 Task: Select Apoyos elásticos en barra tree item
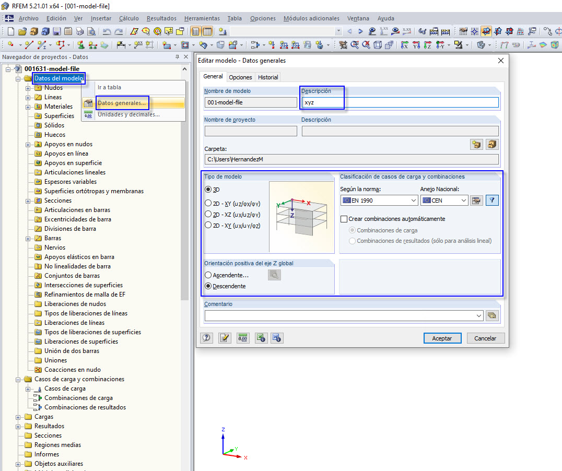pos(79,257)
